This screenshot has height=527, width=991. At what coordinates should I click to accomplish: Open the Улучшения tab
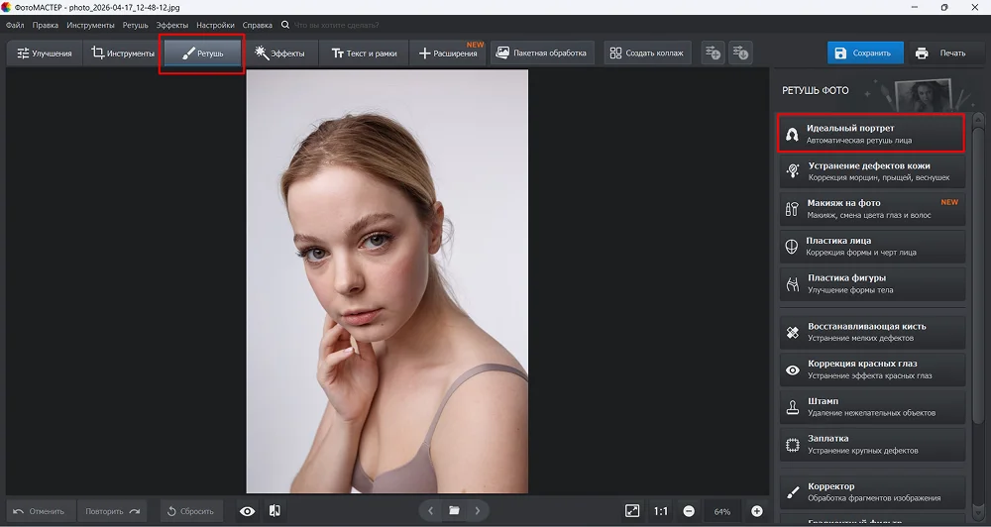point(45,53)
